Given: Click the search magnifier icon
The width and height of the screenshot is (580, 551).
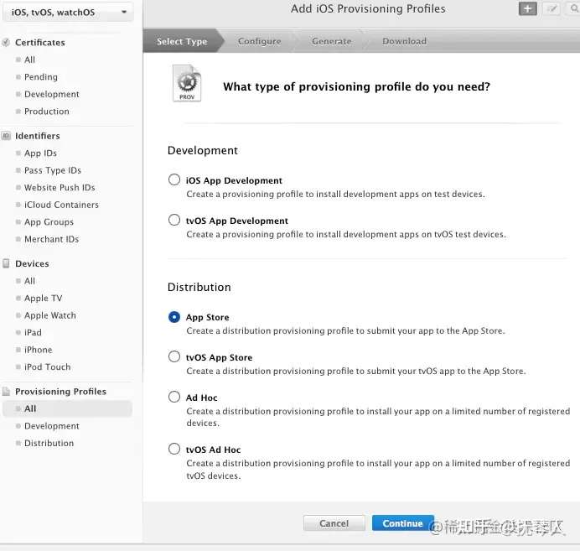Looking at the screenshot, I should tap(573, 9).
